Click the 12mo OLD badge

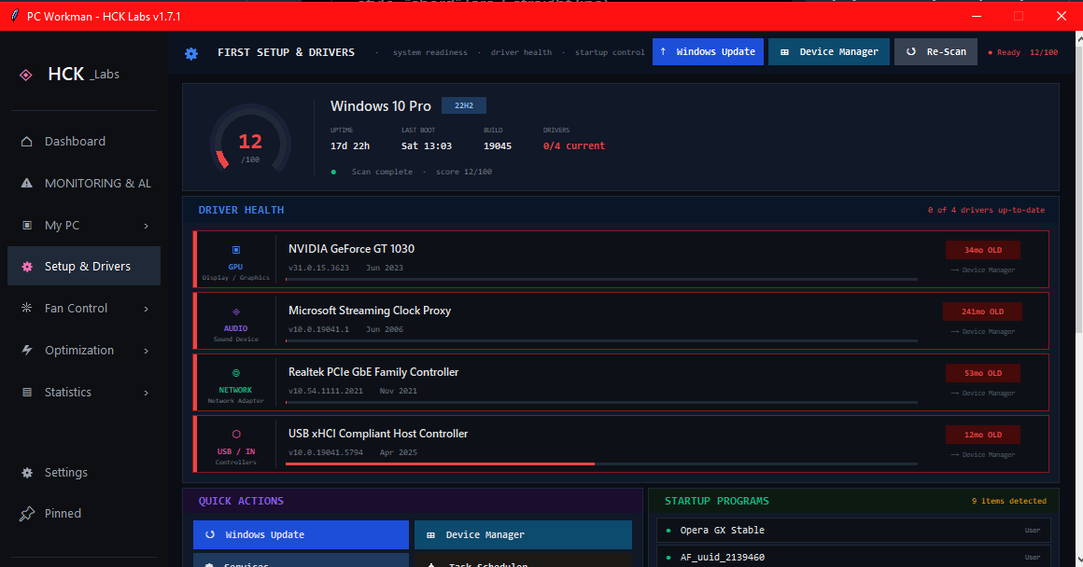pyautogui.click(x=983, y=435)
